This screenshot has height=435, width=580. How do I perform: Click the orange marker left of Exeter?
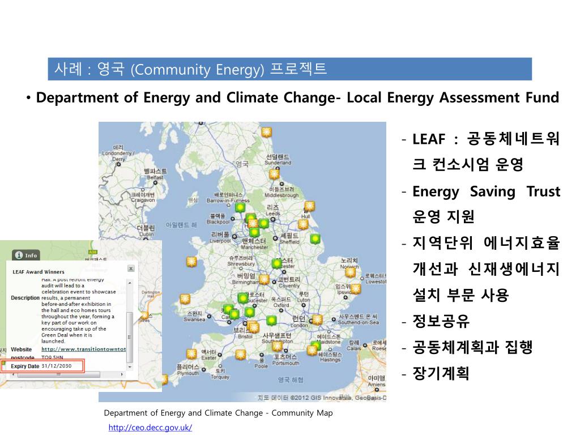[191, 355]
